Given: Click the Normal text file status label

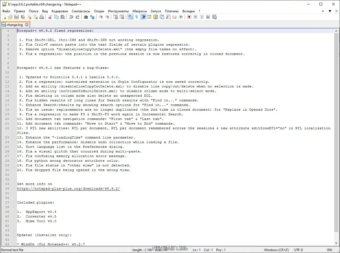Looking at the screenshot, I should [12, 250].
